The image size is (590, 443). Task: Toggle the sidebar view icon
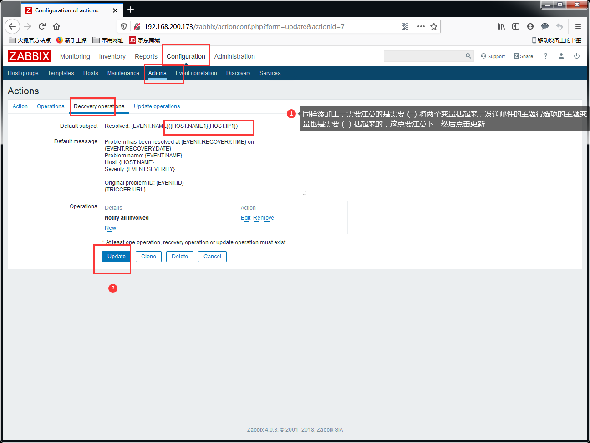click(x=516, y=26)
